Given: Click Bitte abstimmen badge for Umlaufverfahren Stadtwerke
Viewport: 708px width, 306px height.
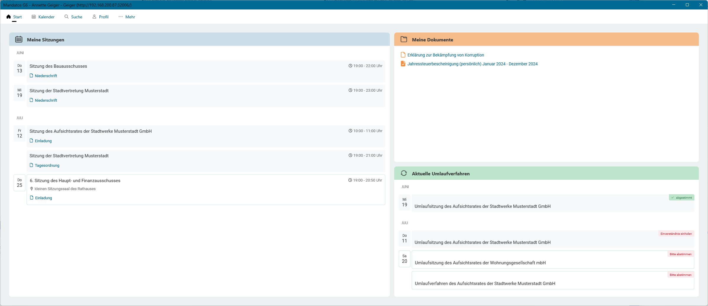Looking at the screenshot, I should (680, 275).
